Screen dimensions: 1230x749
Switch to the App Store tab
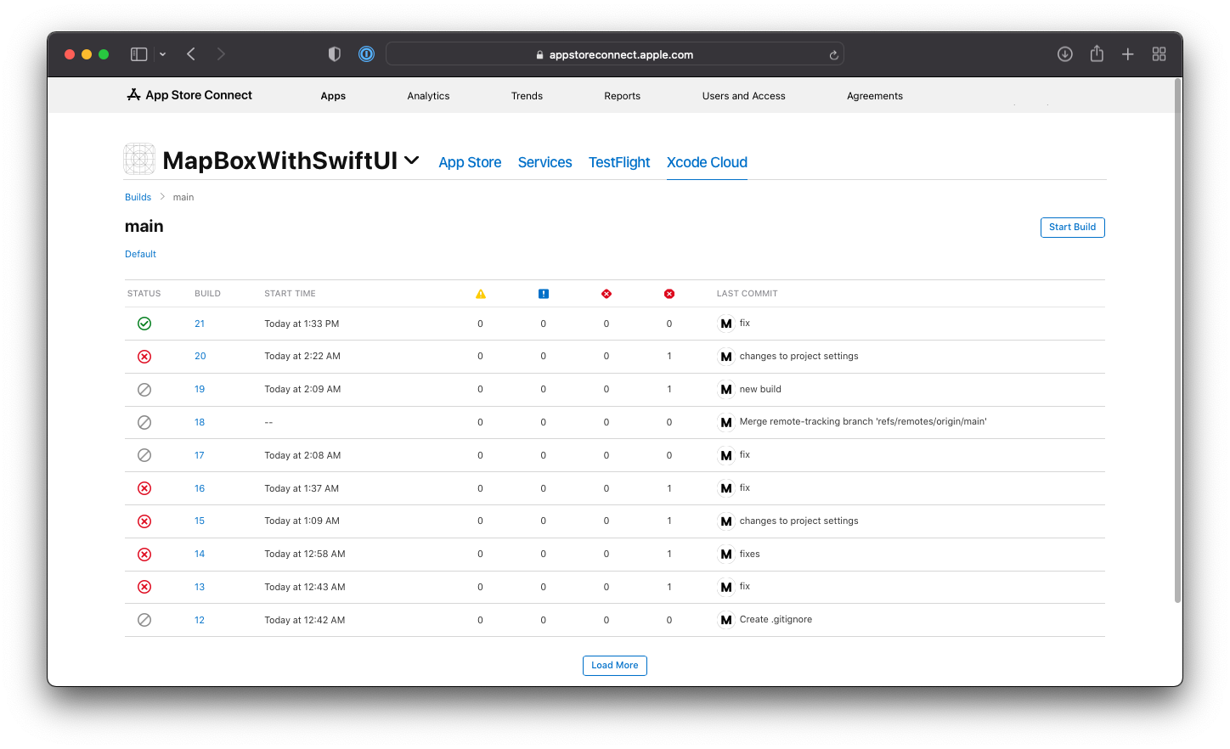(x=470, y=162)
